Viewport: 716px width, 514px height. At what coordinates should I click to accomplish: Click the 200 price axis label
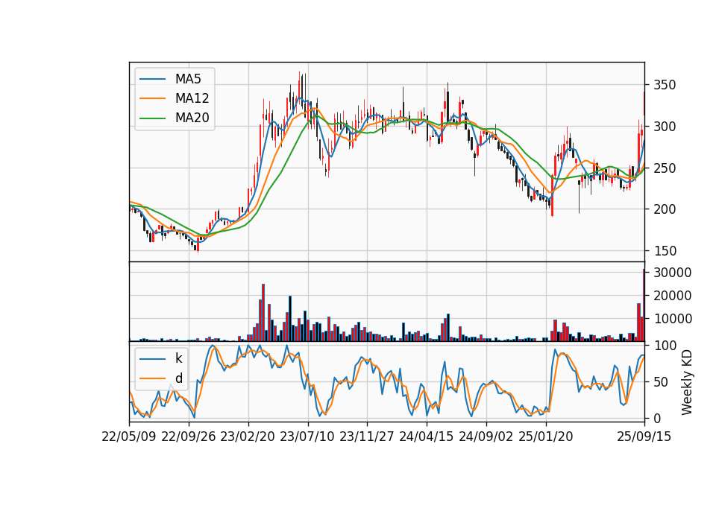coord(665,209)
